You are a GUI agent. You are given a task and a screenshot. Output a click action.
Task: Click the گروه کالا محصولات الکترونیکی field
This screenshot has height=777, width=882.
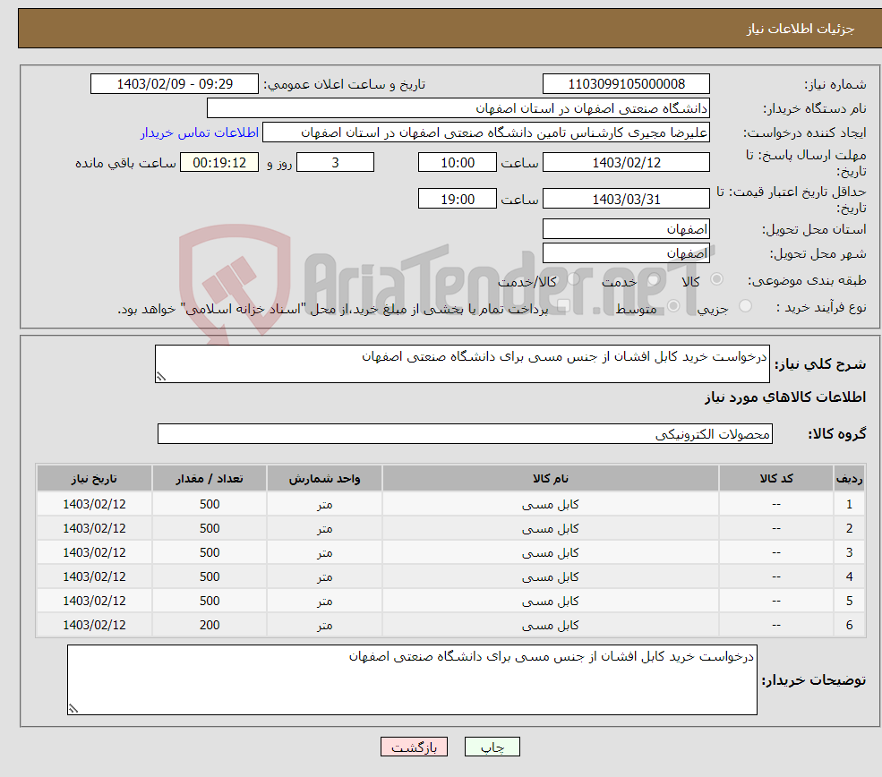tap(466, 434)
